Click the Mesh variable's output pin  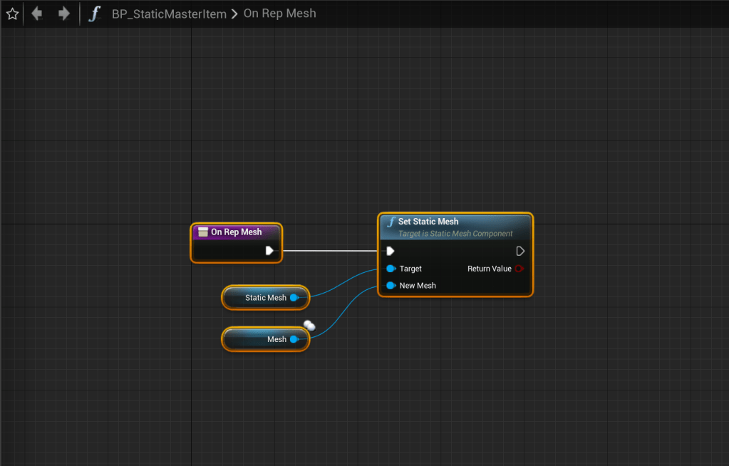coord(294,339)
